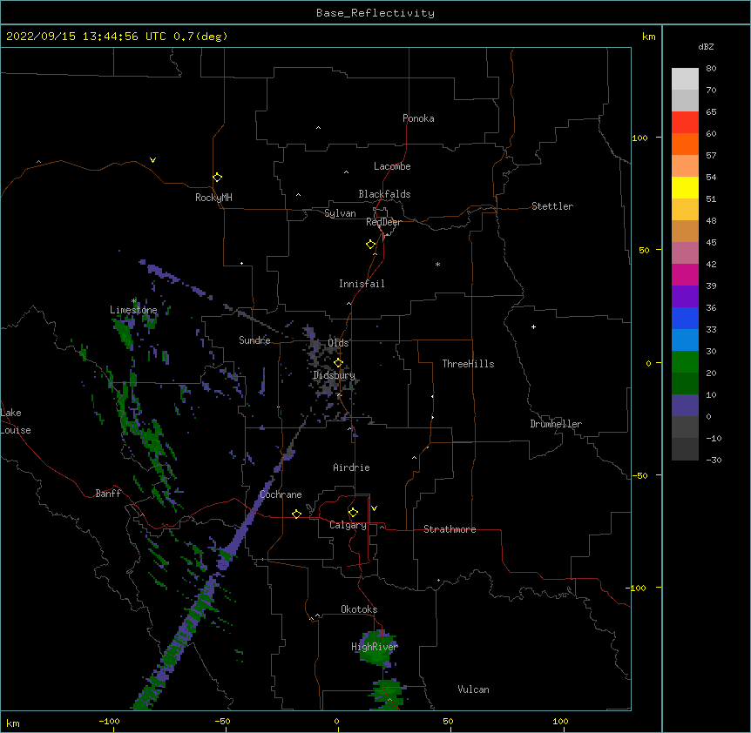
Task: Click the green radar echo over HighRiver
Action: tap(378, 649)
